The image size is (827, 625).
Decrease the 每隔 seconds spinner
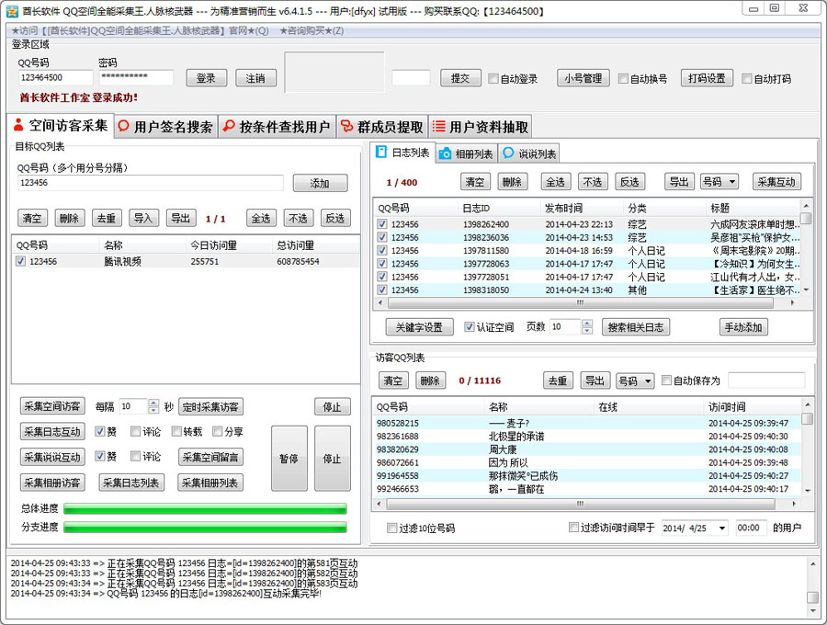click(x=153, y=410)
